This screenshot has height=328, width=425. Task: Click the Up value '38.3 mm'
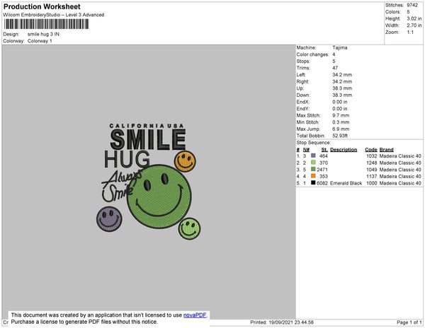342,88
